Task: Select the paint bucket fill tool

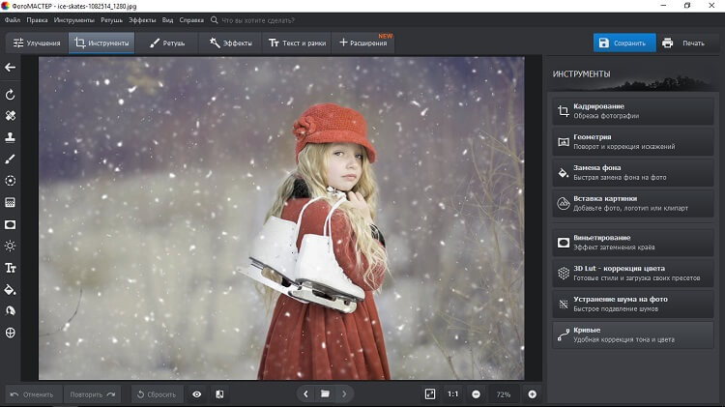Action: [11, 289]
